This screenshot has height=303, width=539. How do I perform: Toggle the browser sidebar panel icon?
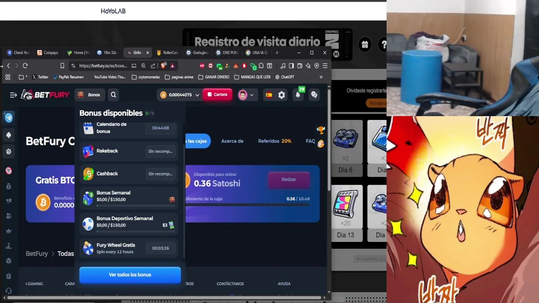[291, 66]
